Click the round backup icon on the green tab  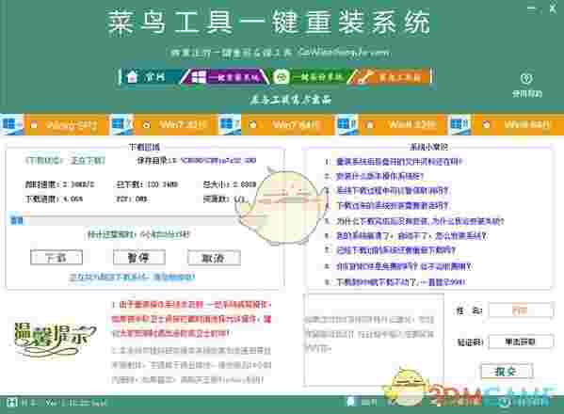[282, 77]
